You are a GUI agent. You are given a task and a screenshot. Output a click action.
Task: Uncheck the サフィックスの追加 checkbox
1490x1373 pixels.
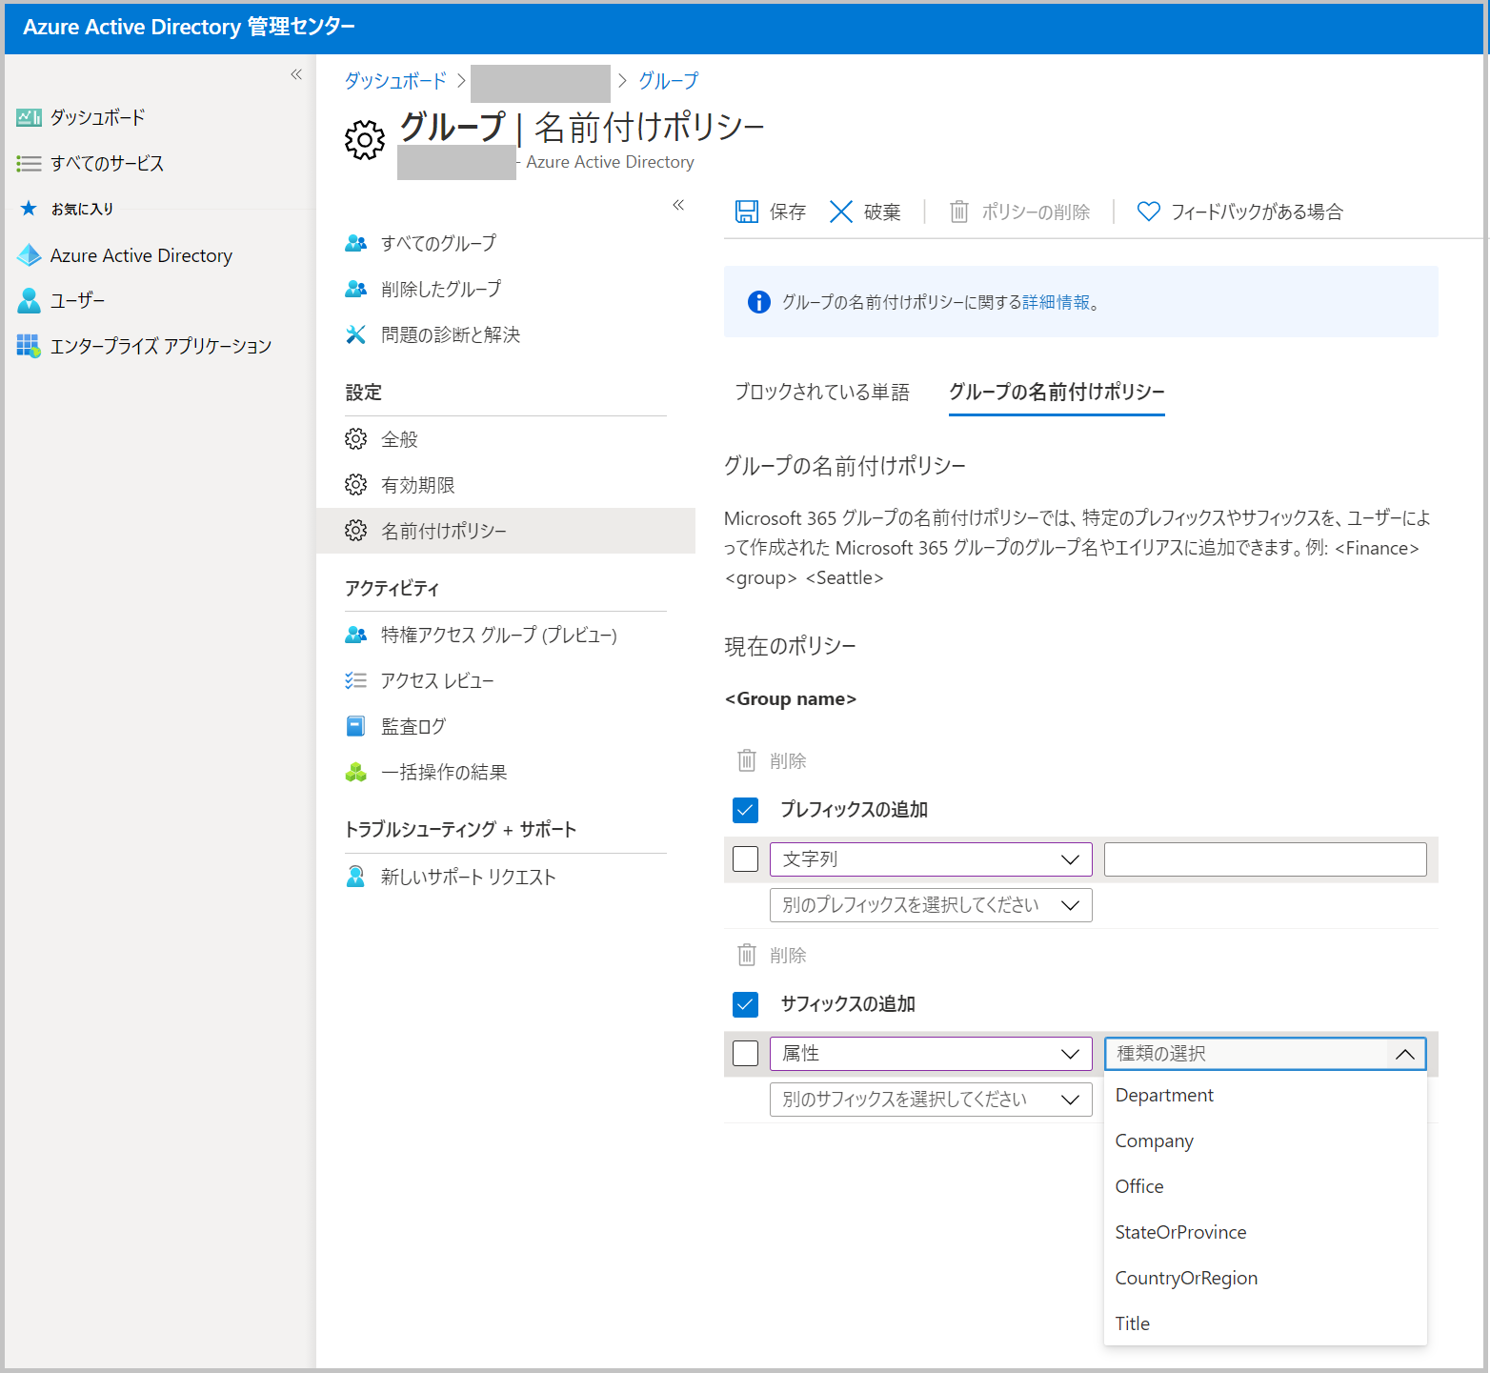tap(746, 1004)
